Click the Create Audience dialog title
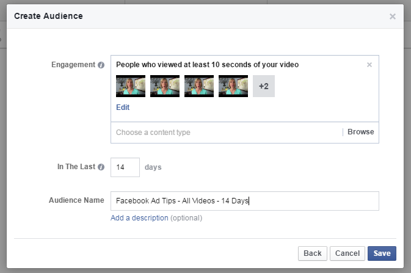411x273 pixels. [48, 15]
